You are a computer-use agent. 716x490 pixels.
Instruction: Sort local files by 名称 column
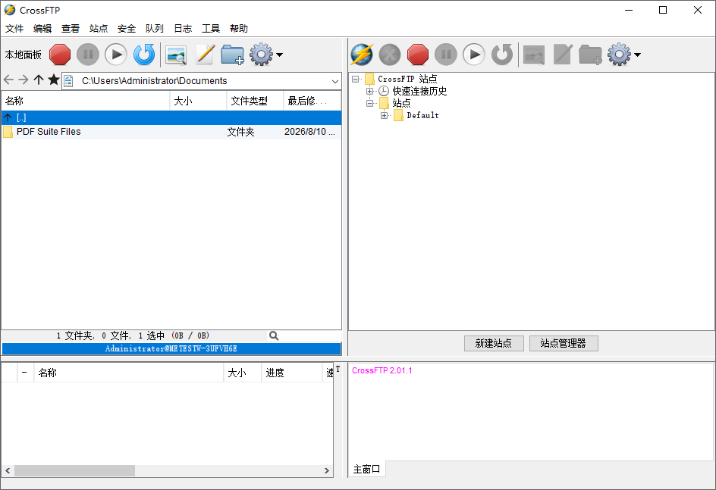coord(86,101)
